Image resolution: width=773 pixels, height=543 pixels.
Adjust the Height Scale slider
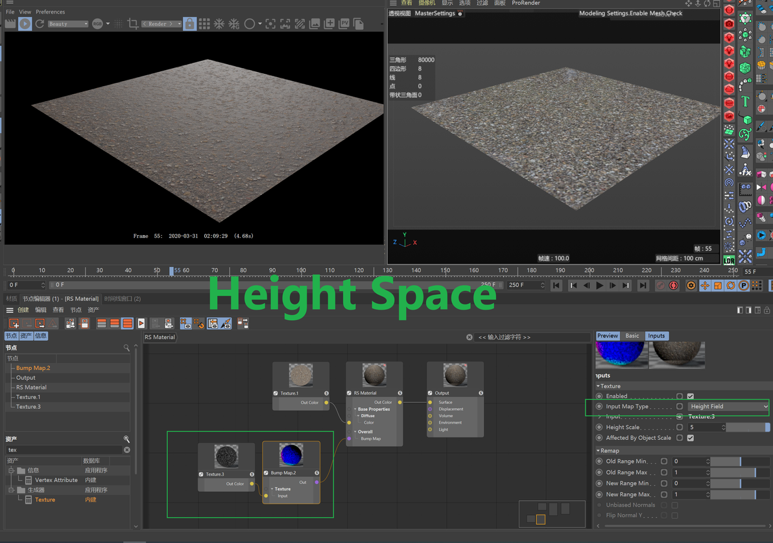pos(747,427)
